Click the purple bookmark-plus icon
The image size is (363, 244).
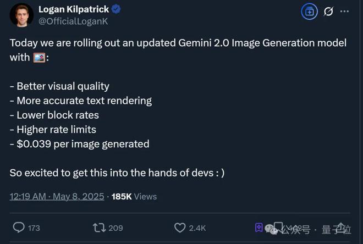(258, 227)
